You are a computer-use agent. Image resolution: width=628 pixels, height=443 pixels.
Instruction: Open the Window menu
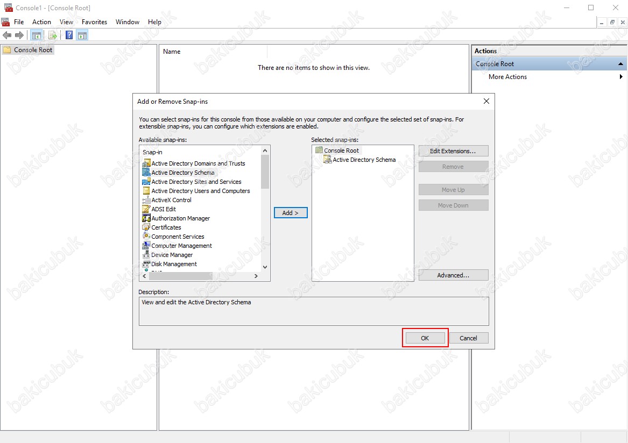[128, 22]
